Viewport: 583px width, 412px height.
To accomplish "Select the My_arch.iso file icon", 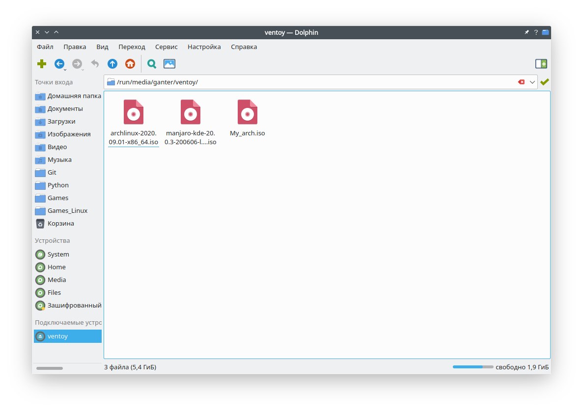I will 247,112.
